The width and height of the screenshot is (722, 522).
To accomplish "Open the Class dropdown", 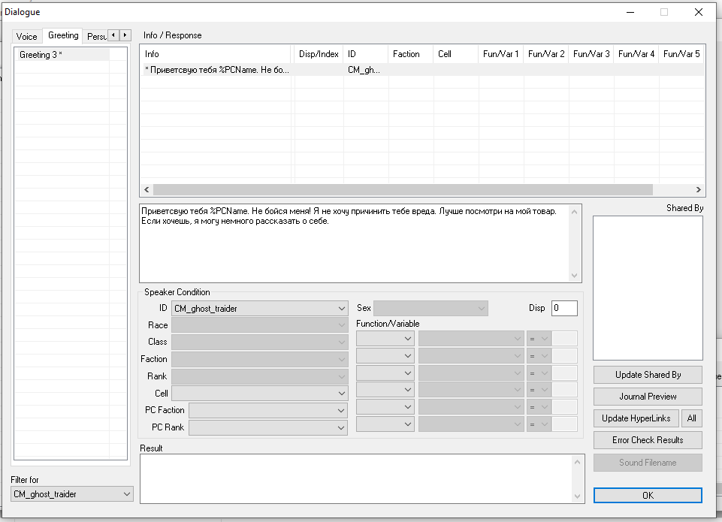I will click(x=260, y=342).
